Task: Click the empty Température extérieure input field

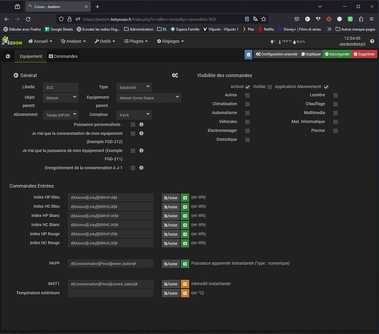Action: [x=111, y=293]
